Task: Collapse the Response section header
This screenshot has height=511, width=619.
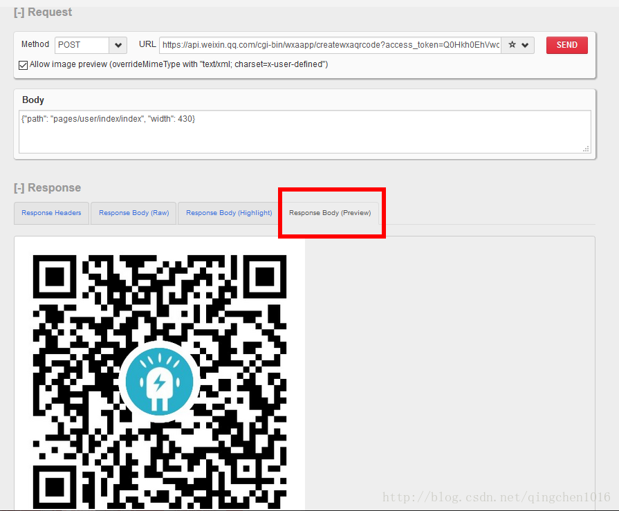Action: click(x=47, y=188)
